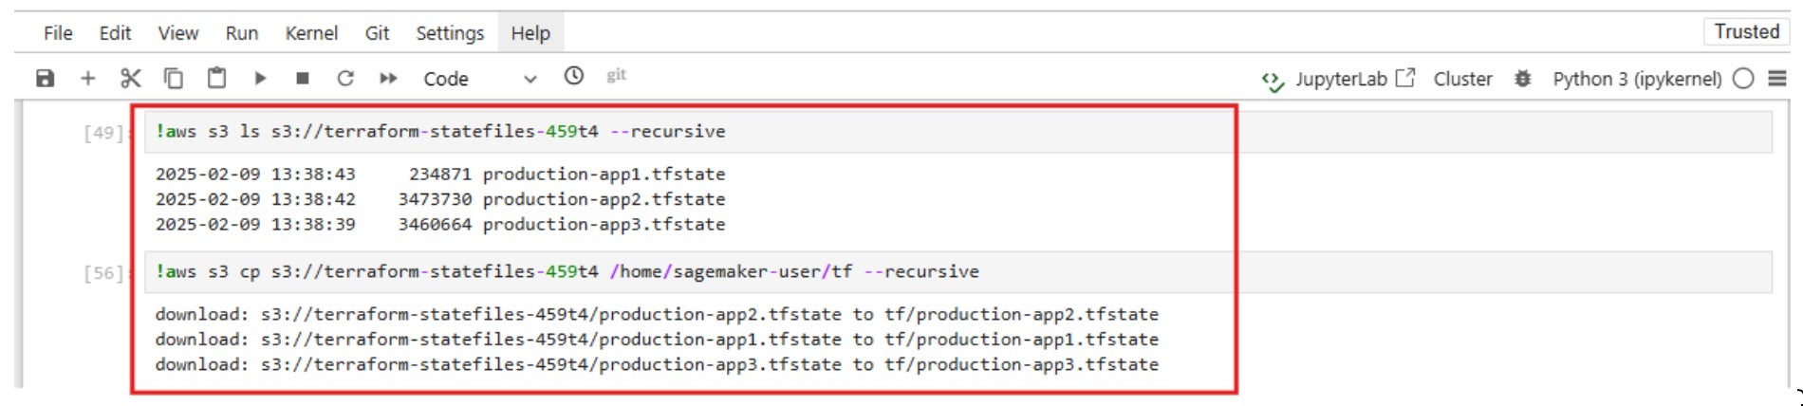Copy the selected cell
Image resolution: width=1803 pixels, height=406 pixels.
tap(174, 79)
